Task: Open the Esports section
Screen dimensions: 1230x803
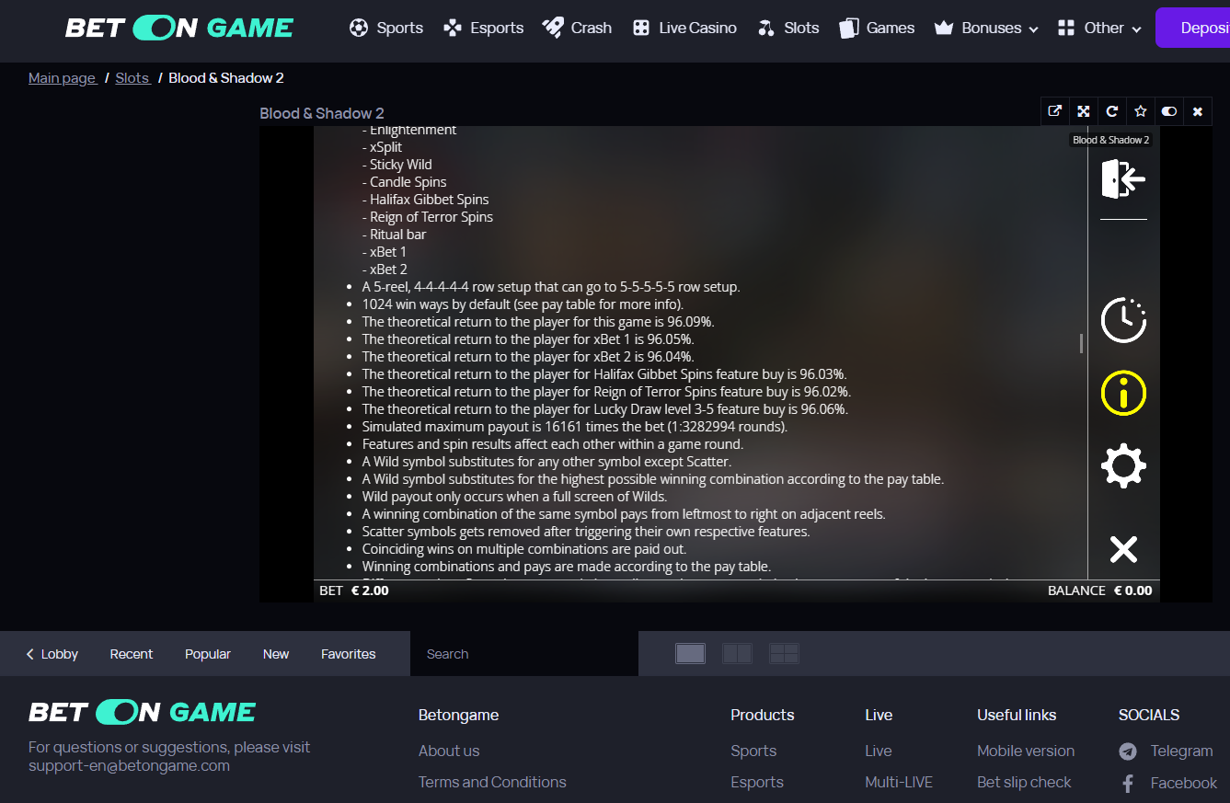Action: (x=483, y=28)
